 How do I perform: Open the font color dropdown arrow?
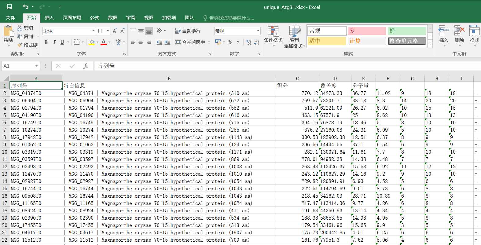pos(109,42)
